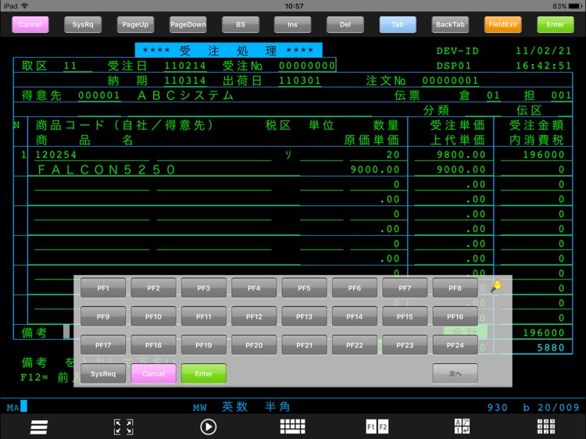Open the numeric keypad icon

tap(546, 427)
